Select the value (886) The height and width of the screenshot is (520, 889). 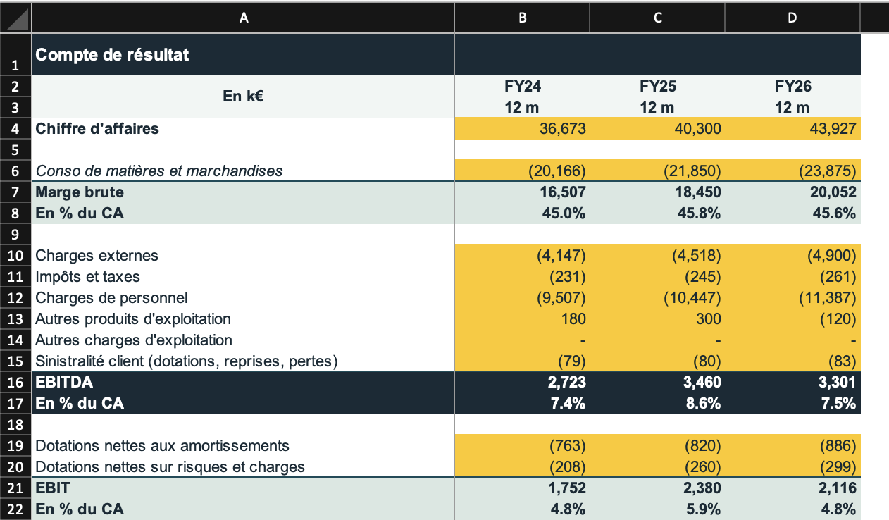pyautogui.click(x=792, y=446)
